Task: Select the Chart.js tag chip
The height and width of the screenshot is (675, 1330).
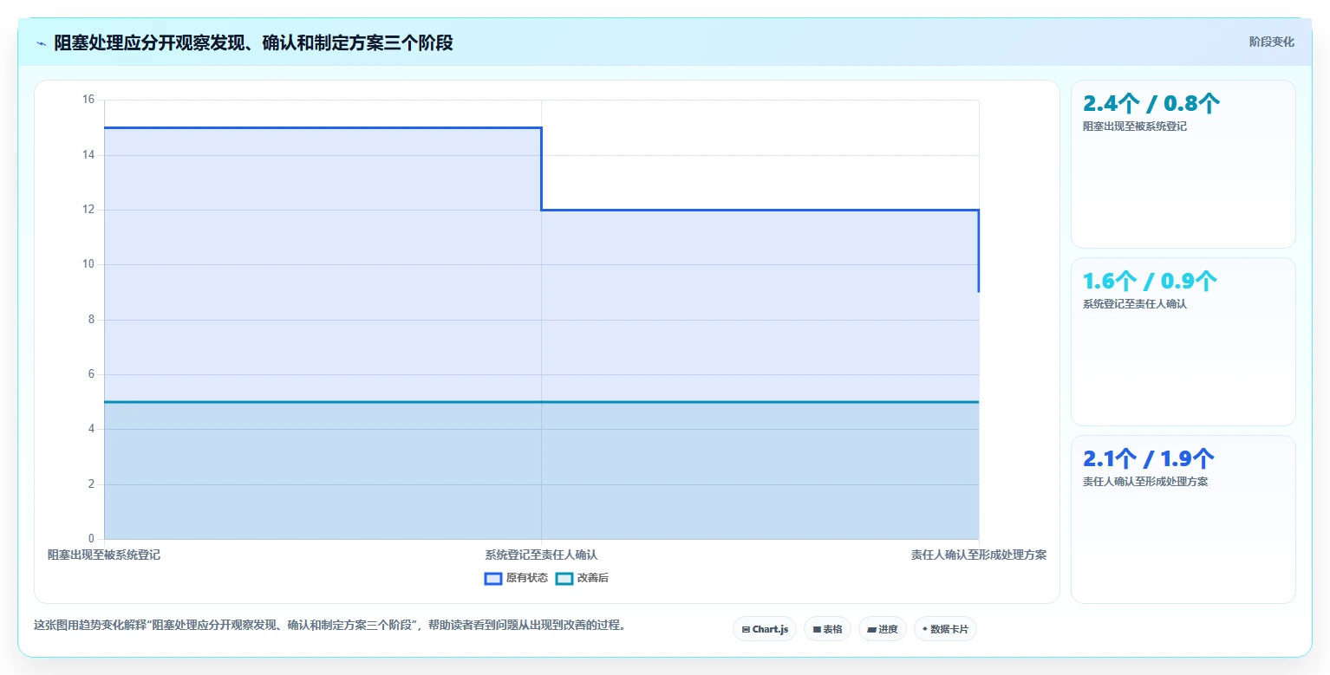Action: click(765, 629)
